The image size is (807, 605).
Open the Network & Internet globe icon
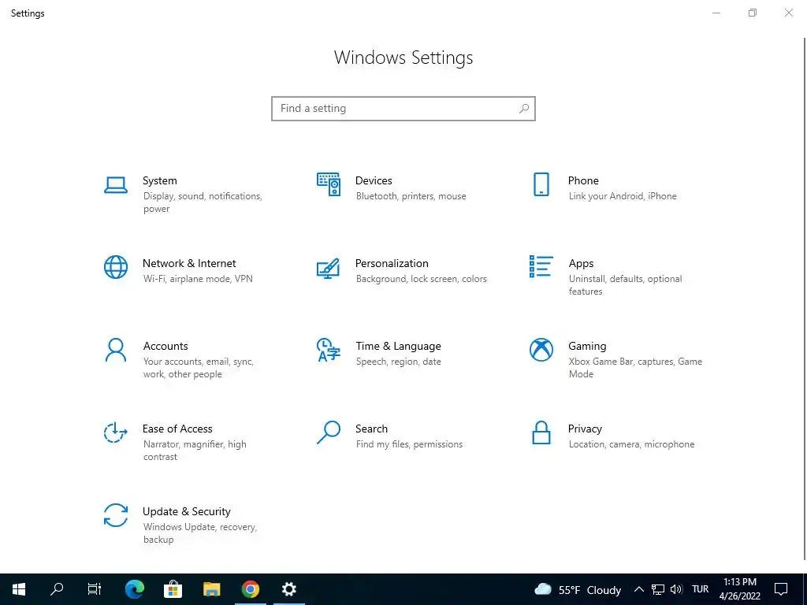coord(116,267)
